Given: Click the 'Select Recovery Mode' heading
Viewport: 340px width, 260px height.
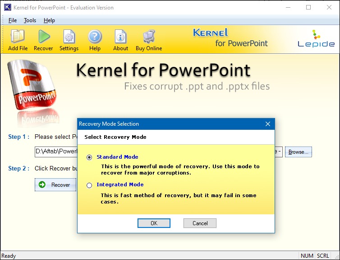Looking at the screenshot, I should 115,137.
